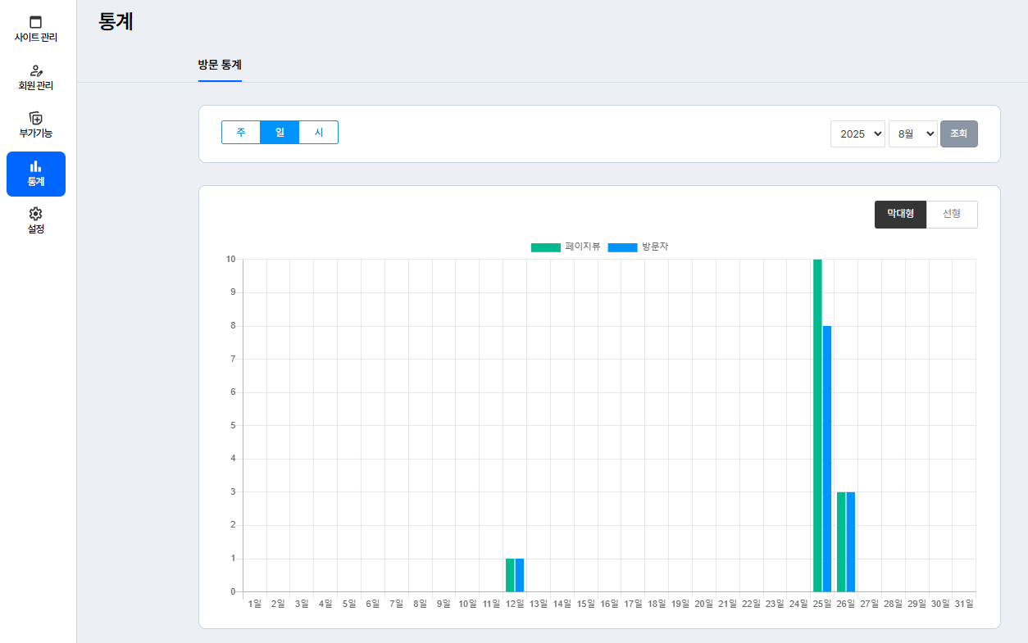Click the 회원 관리 member icon
This screenshot has height=643, width=1028.
pos(35,70)
